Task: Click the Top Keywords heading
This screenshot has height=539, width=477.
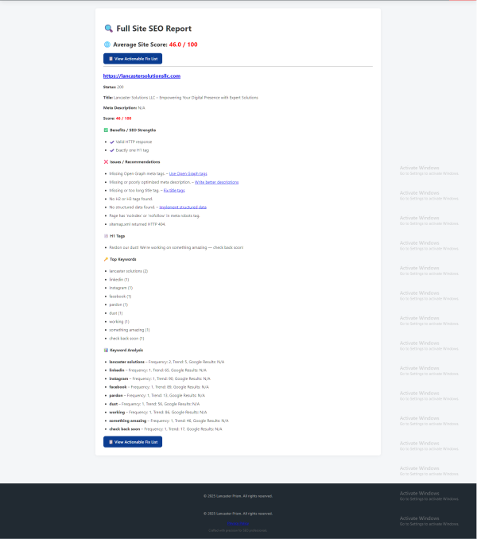Action: [122, 259]
